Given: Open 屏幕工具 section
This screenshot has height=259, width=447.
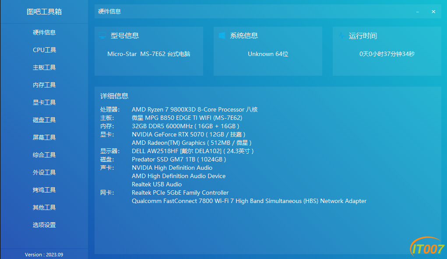Looking at the screenshot, I should coord(44,137).
